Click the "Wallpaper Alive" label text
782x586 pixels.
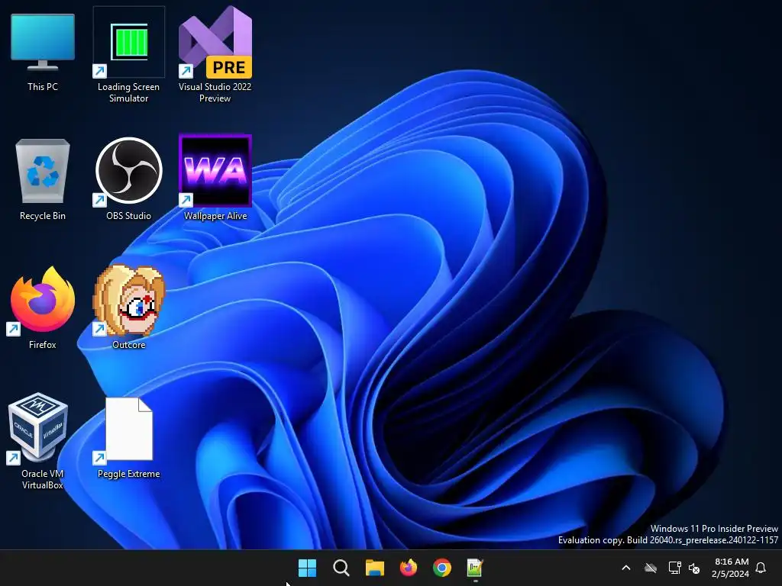click(x=215, y=216)
